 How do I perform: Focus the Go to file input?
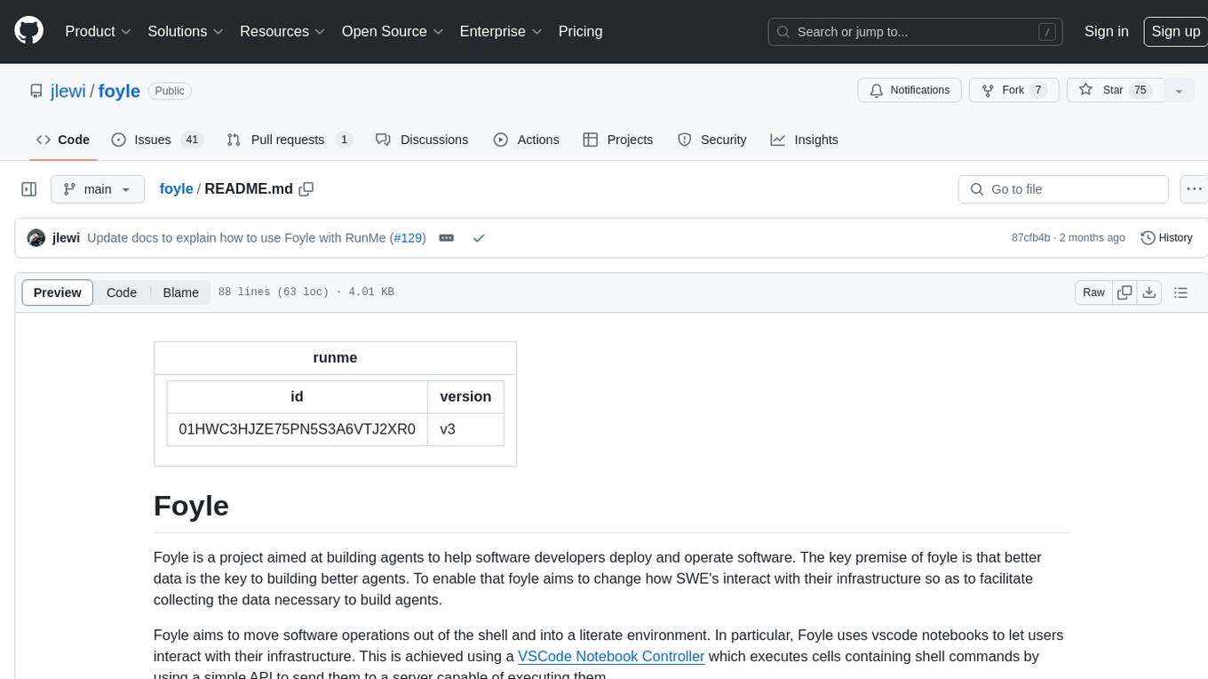[1063, 189]
